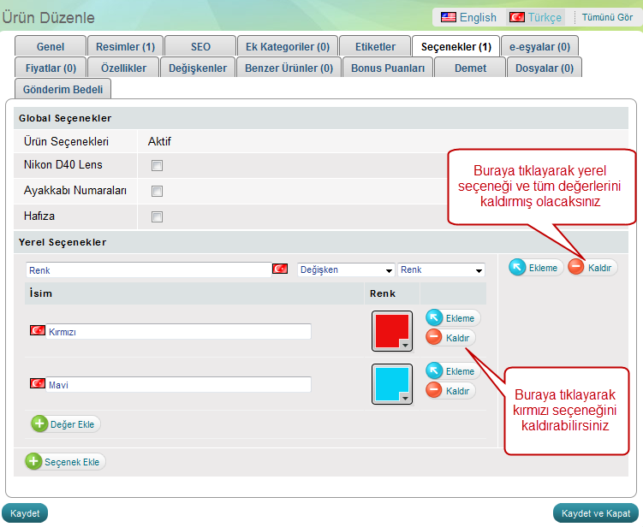The width and height of the screenshot is (643, 527).
Task: Click the green plus icon on Seçenek Ekle
Action: point(34,462)
